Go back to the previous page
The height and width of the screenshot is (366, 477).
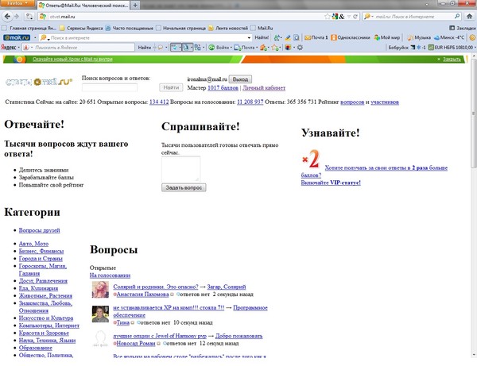click(7, 17)
